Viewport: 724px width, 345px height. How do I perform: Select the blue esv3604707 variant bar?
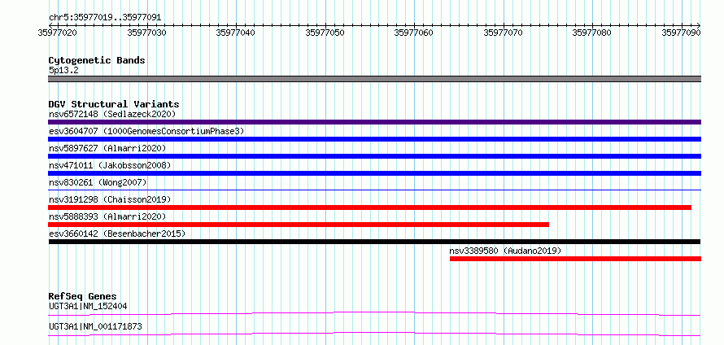click(374, 139)
